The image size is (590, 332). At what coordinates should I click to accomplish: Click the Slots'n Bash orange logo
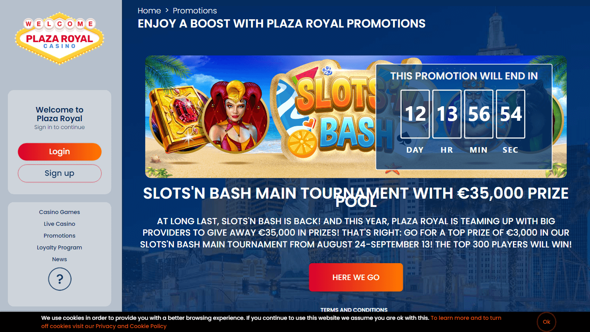(334, 114)
